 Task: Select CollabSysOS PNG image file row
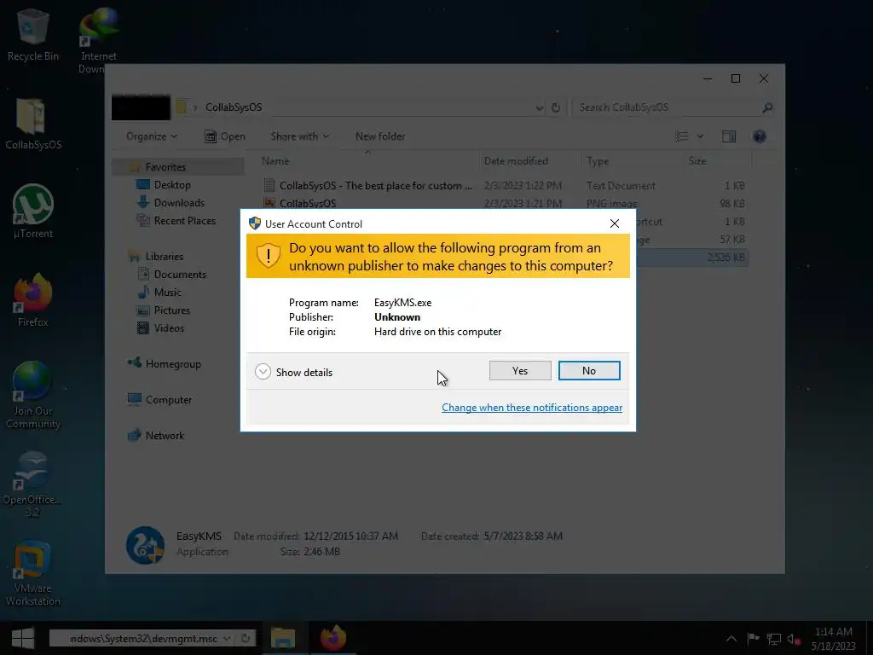pyautogui.click(x=504, y=203)
